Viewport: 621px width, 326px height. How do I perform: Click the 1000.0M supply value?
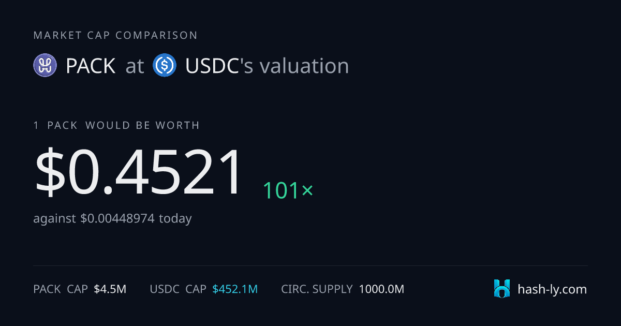(x=381, y=289)
